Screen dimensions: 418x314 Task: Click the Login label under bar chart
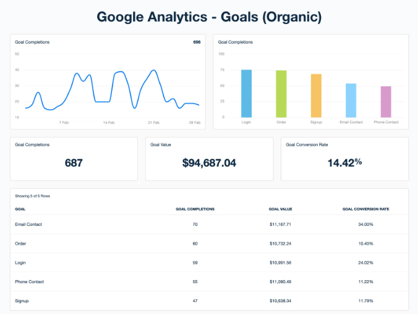coord(246,122)
